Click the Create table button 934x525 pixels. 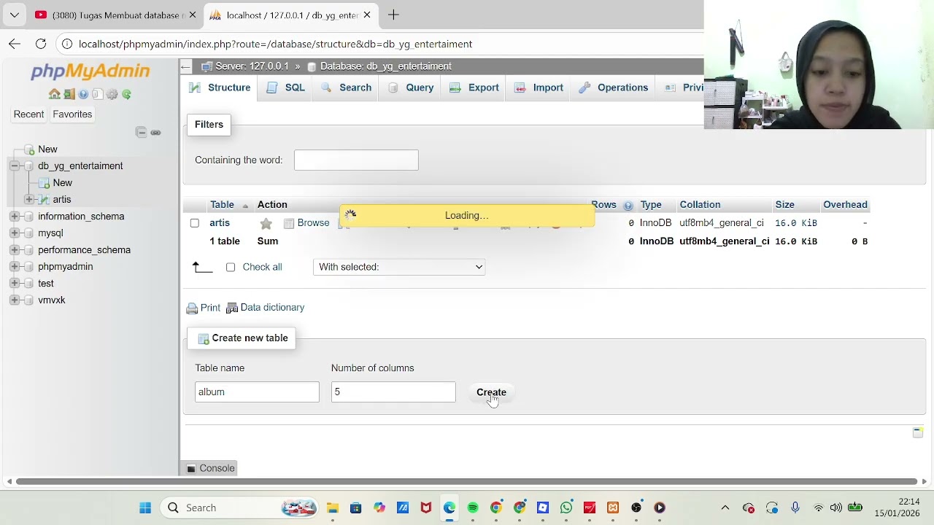tap(491, 392)
